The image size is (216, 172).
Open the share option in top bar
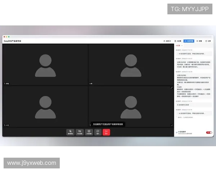(x=208, y=41)
